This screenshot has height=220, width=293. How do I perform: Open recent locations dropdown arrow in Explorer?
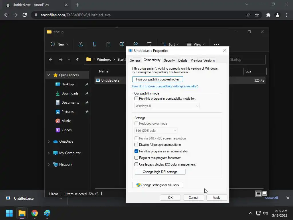tap(69, 60)
